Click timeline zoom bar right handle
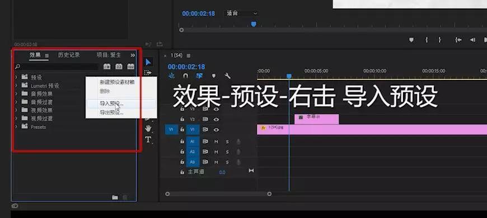The image size is (487, 218). tap(269, 194)
